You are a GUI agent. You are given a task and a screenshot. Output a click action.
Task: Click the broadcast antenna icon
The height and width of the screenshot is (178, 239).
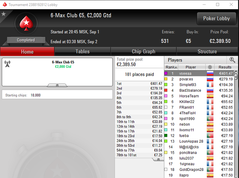click(x=7, y=64)
